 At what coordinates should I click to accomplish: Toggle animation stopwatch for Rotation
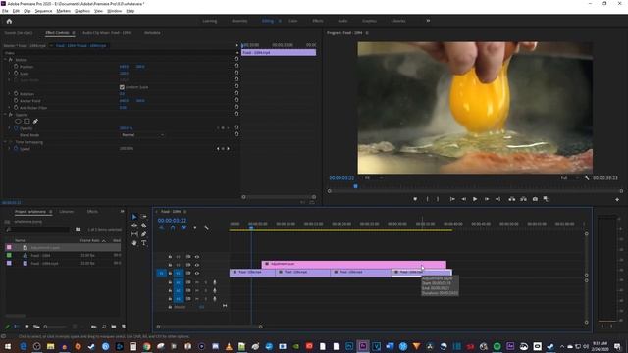16,94
